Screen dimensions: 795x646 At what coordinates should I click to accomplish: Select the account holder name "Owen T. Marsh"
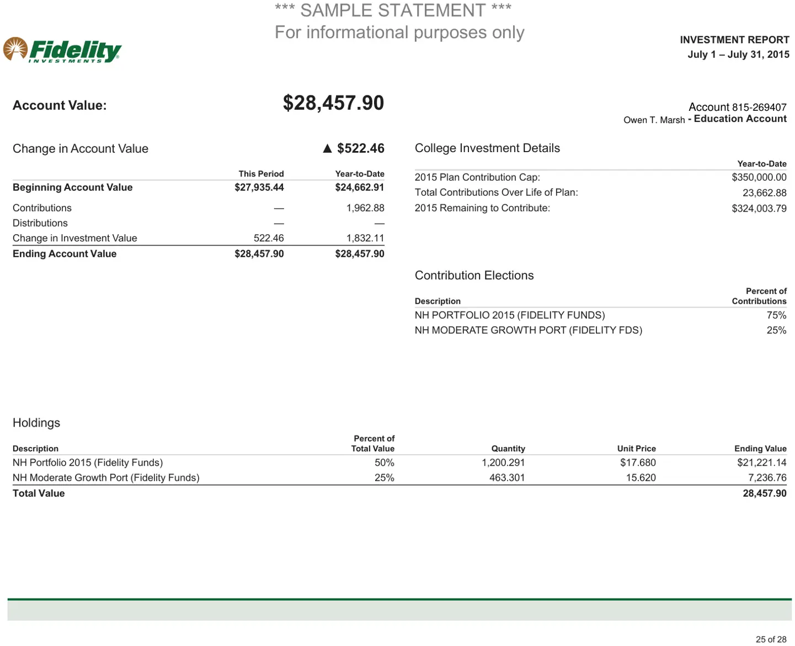[x=654, y=120]
